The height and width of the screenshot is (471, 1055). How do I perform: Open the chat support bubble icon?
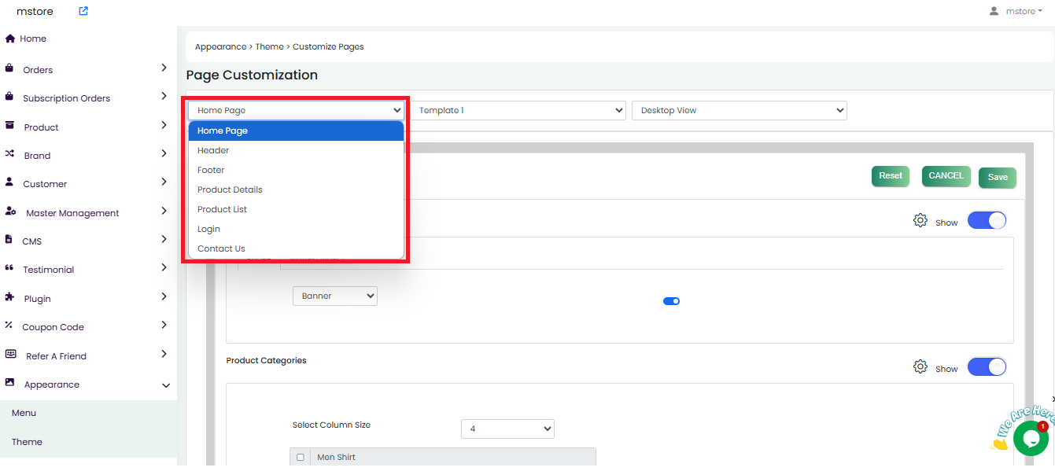1030,438
